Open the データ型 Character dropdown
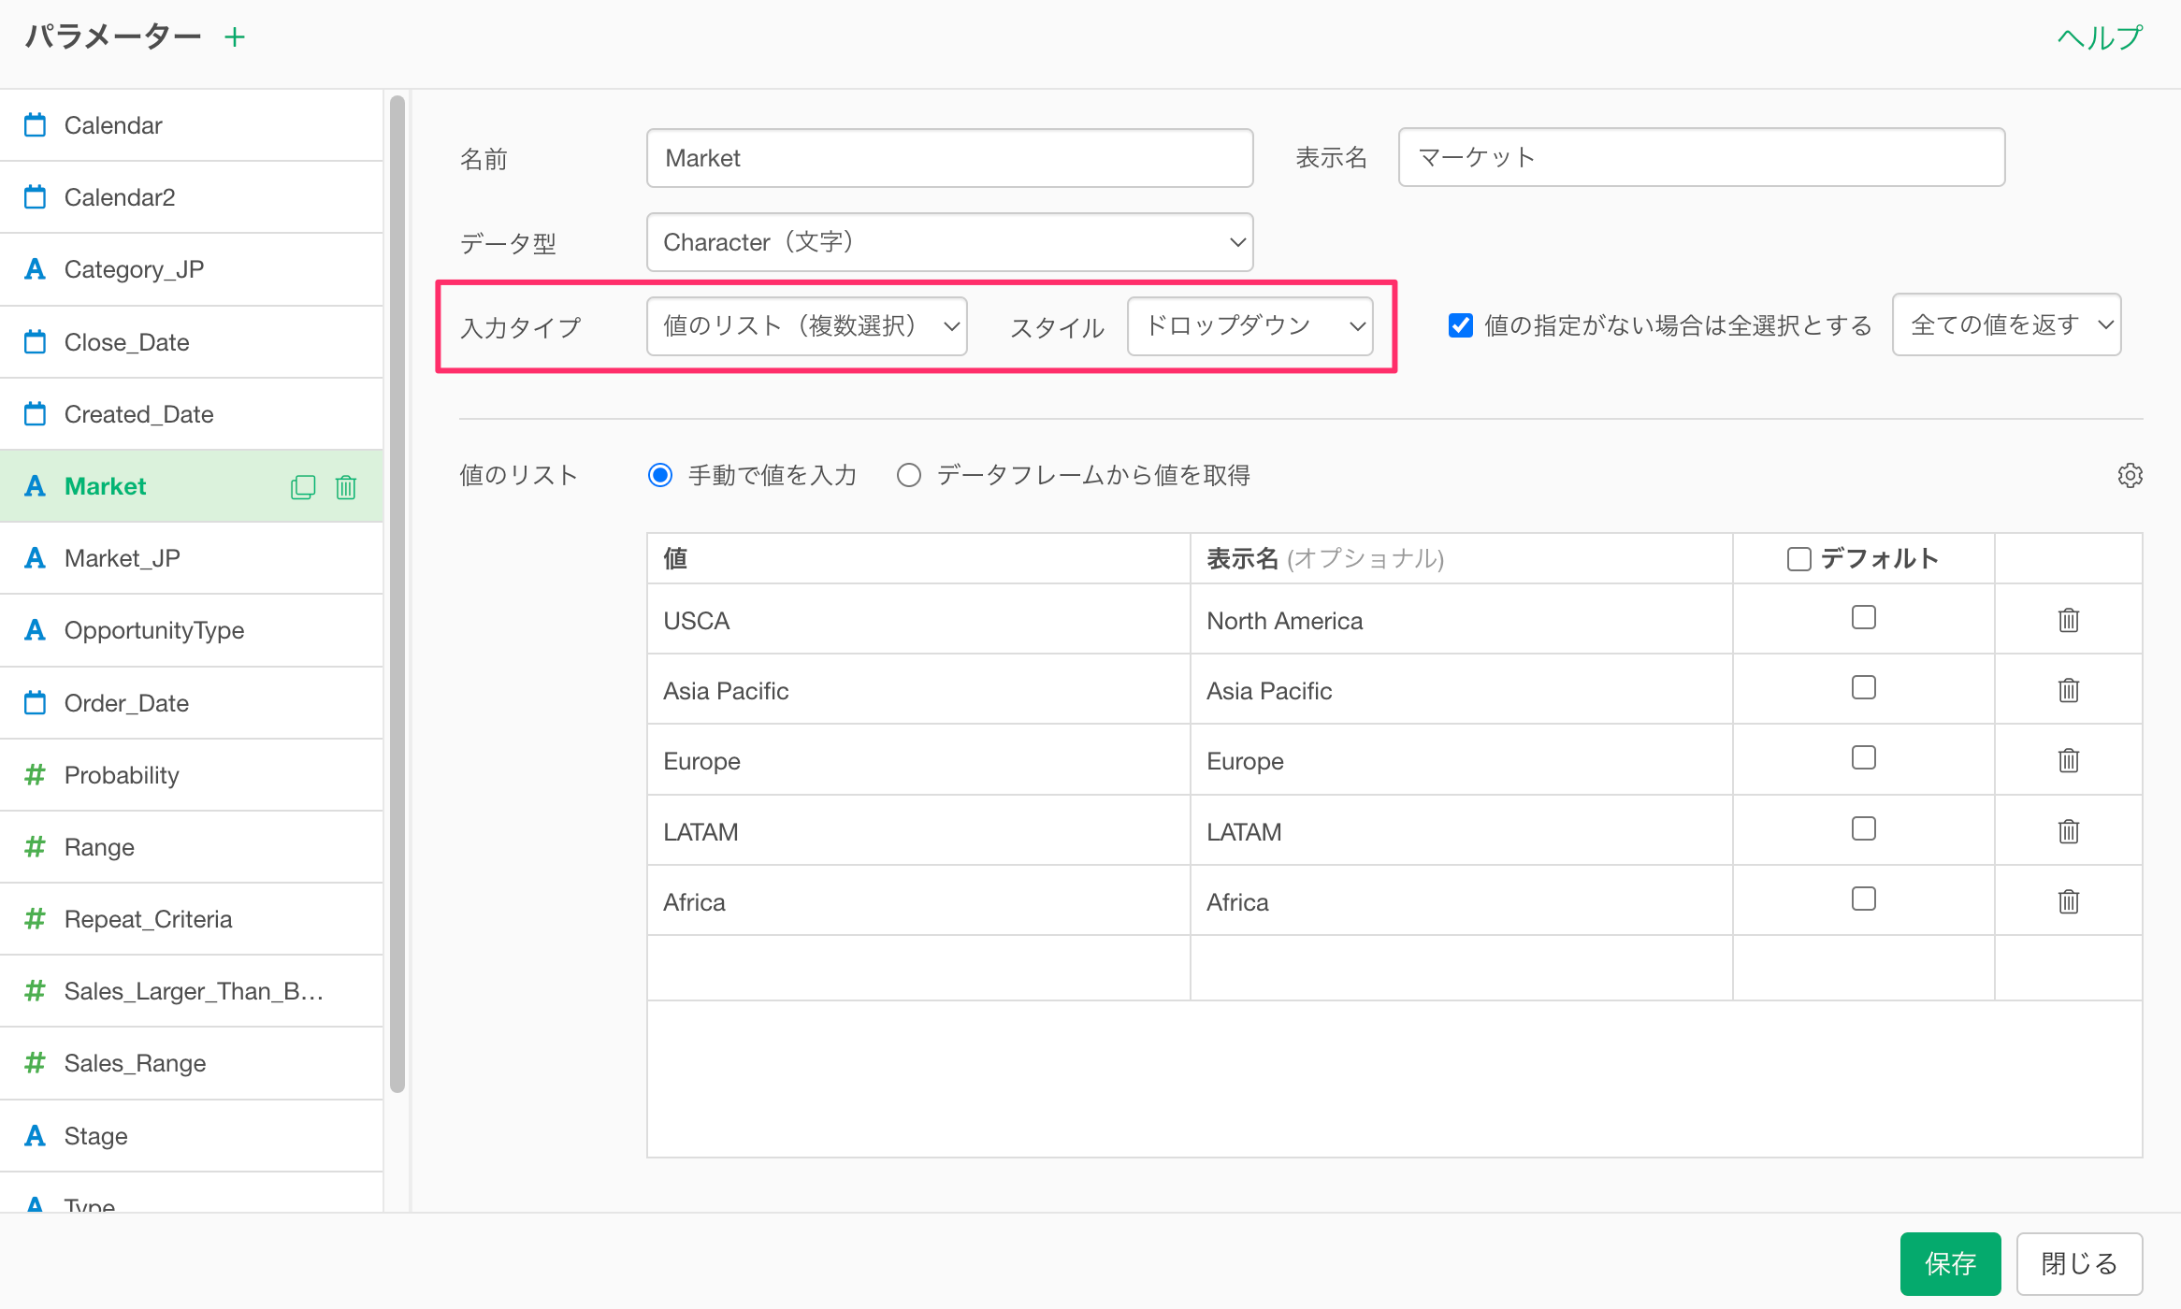The height and width of the screenshot is (1309, 2181). click(949, 242)
